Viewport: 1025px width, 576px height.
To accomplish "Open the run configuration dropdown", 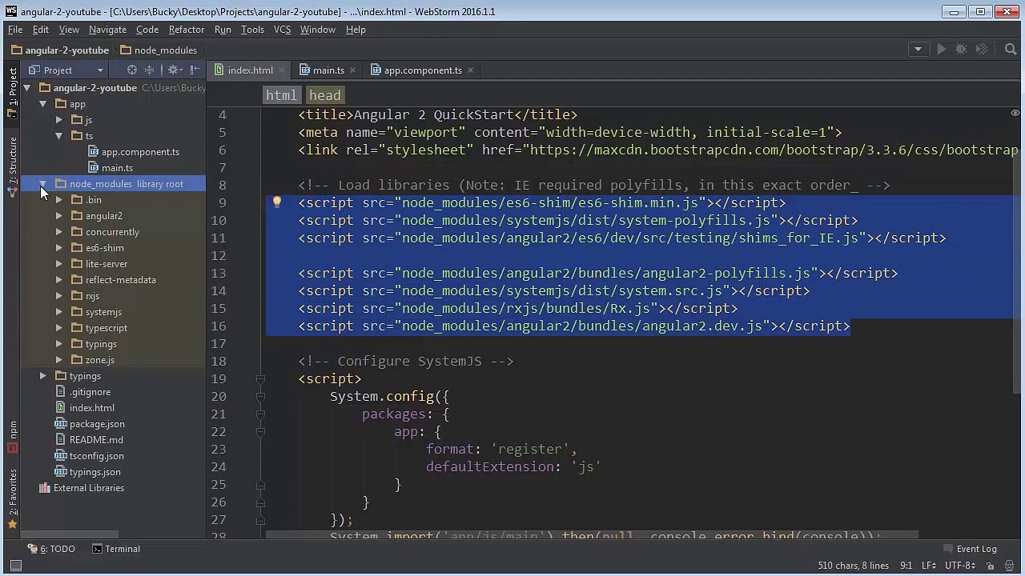I will coord(918,50).
